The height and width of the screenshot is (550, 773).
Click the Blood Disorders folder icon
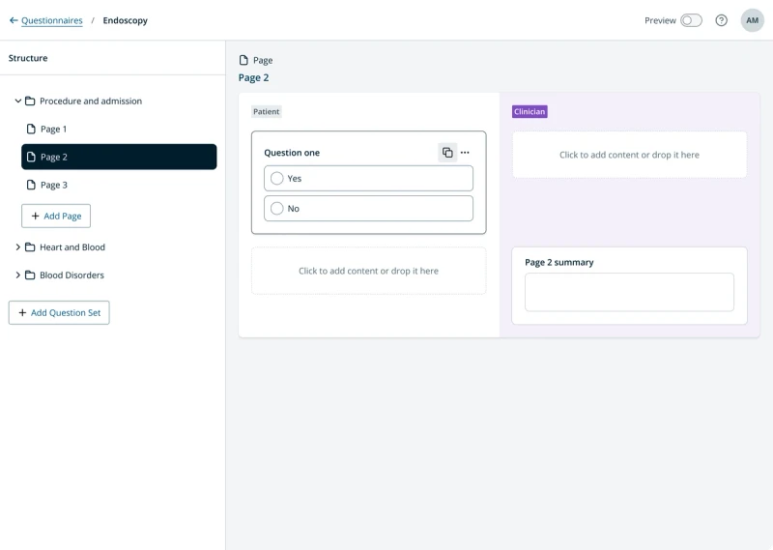pyautogui.click(x=30, y=275)
